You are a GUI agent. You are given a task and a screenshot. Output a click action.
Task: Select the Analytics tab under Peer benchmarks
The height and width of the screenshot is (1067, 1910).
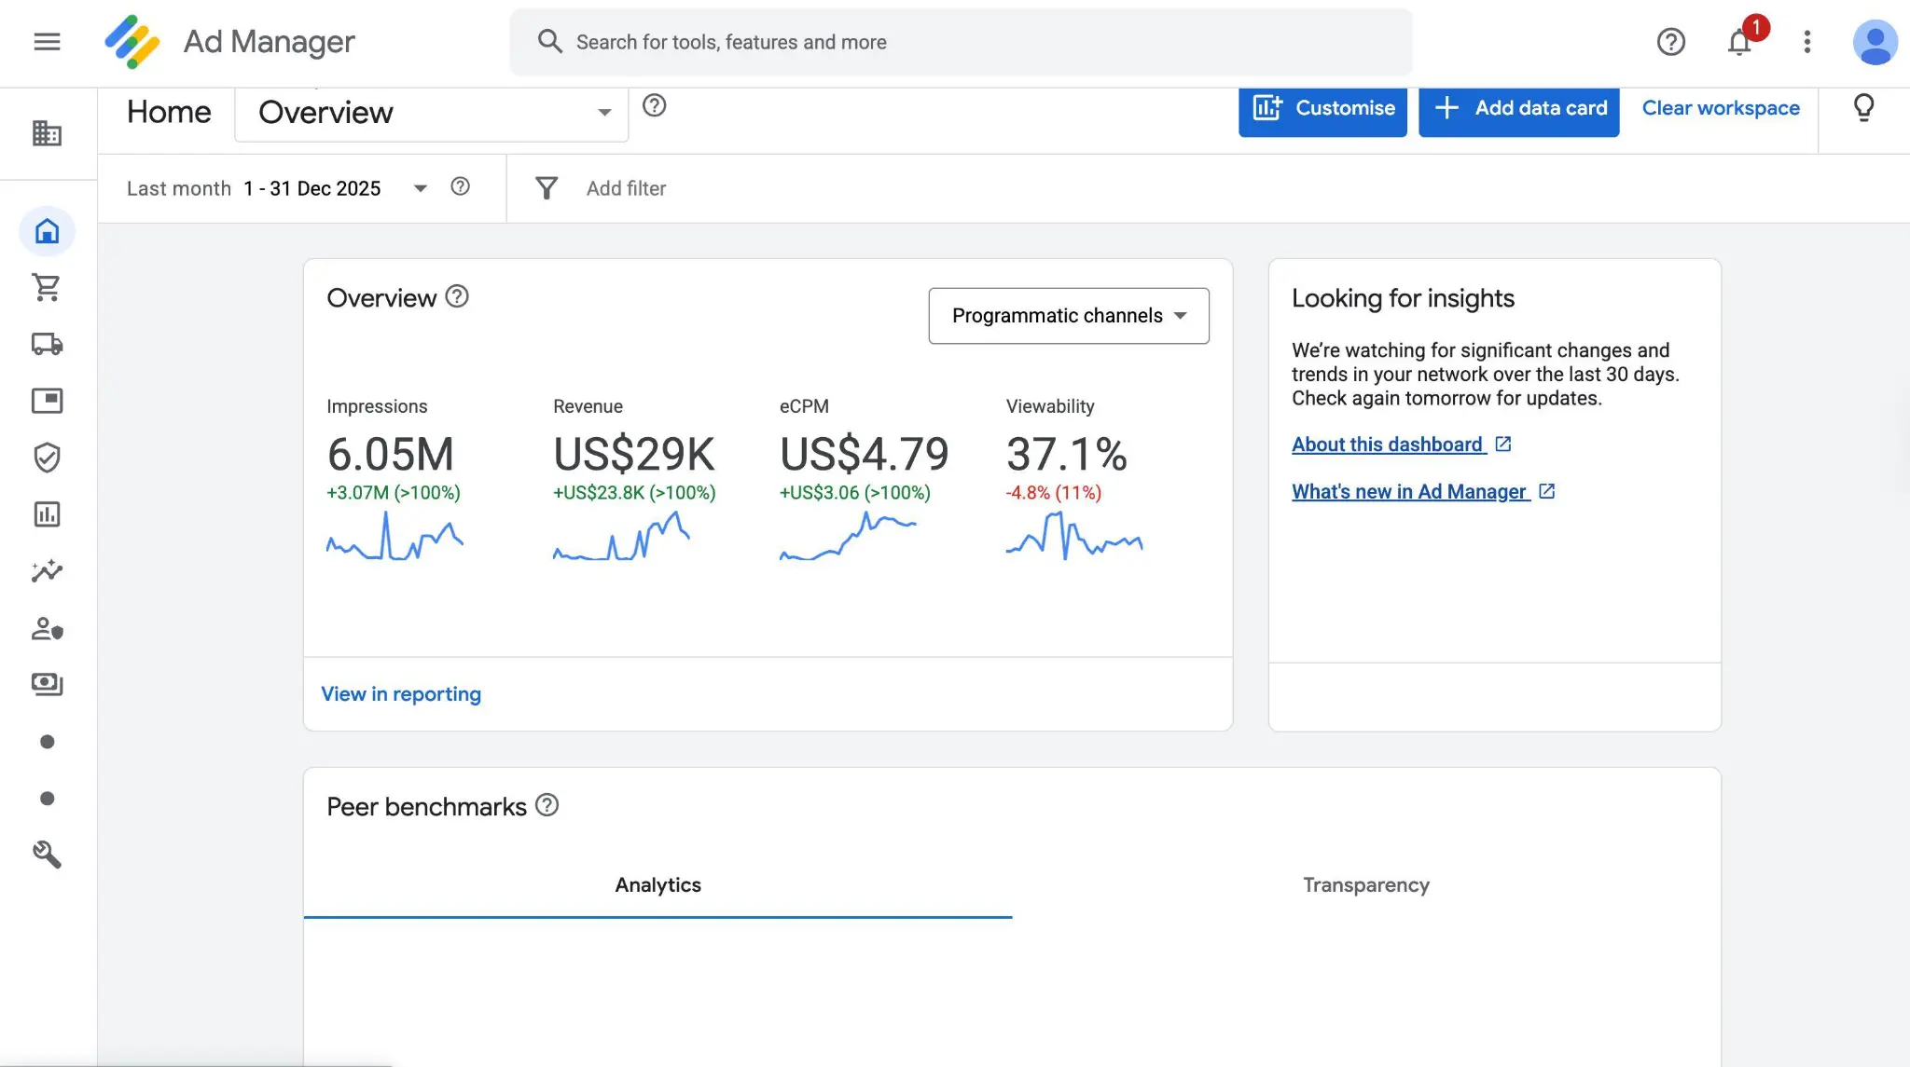657,884
